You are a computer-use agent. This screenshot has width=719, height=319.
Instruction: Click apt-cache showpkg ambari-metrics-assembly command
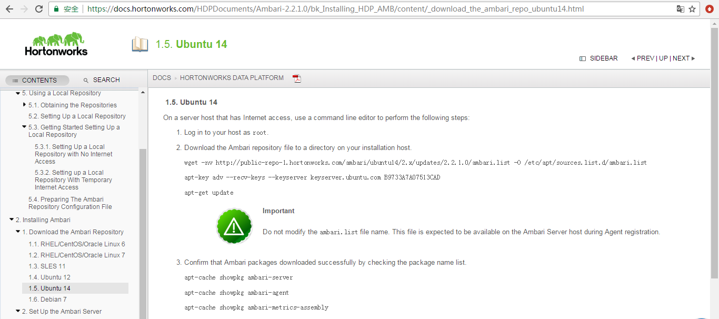click(x=256, y=307)
